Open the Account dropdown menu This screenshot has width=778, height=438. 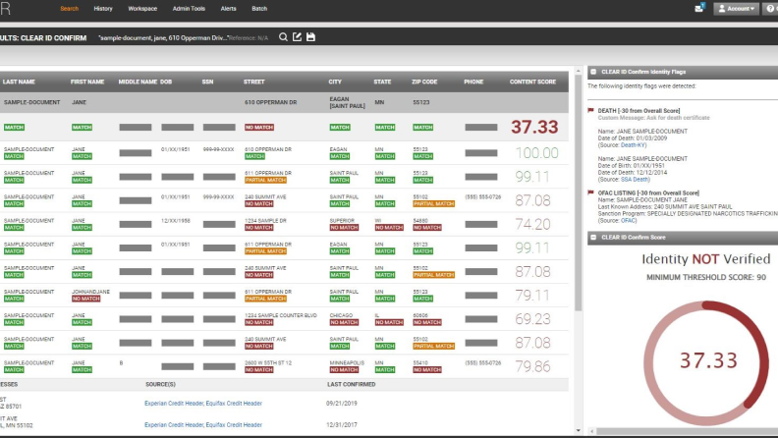pos(737,8)
